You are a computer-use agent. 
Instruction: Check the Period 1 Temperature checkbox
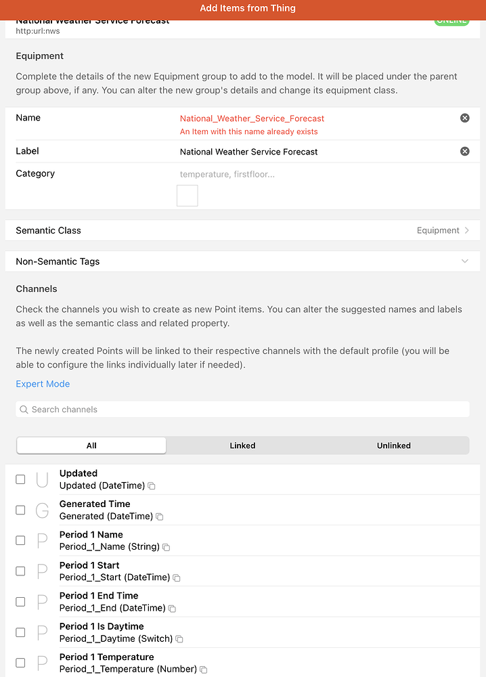20,663
